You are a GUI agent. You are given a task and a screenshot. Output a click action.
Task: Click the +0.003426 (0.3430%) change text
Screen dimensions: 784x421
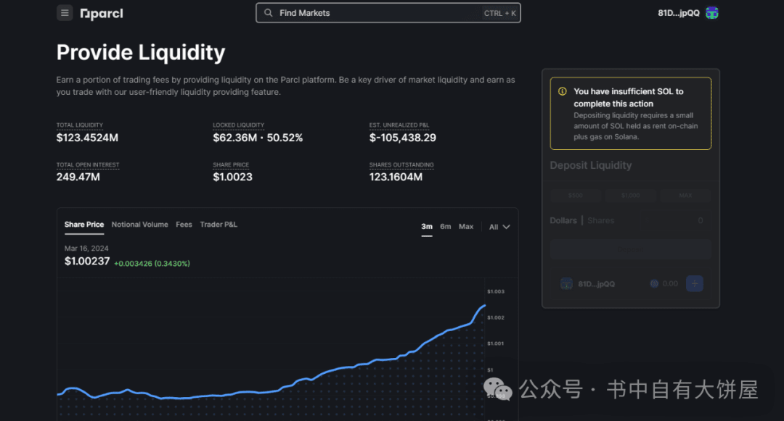152,263
